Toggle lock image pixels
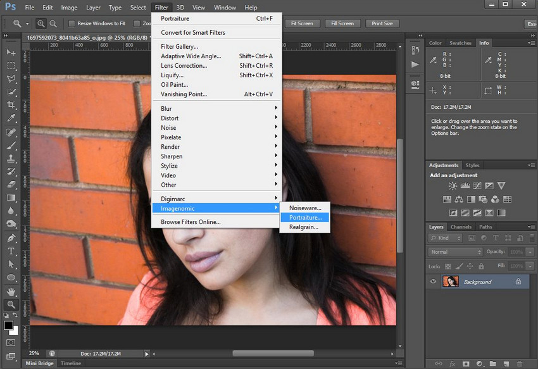 (x=459, y=266)
